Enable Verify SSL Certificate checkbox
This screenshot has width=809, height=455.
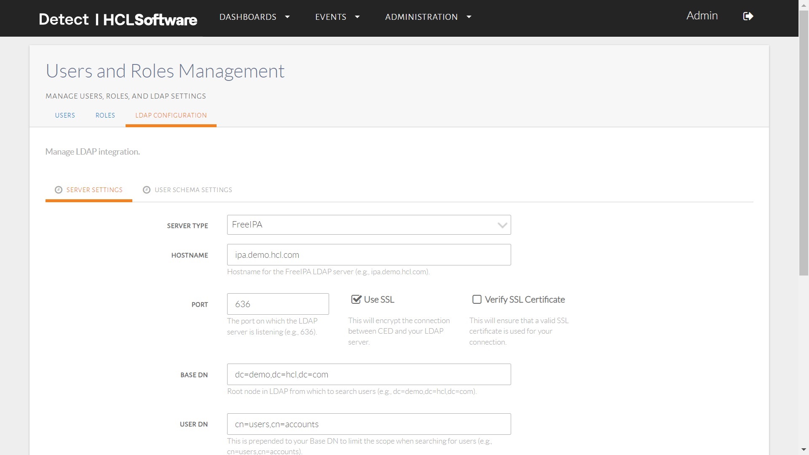click(x=477, y=300)
